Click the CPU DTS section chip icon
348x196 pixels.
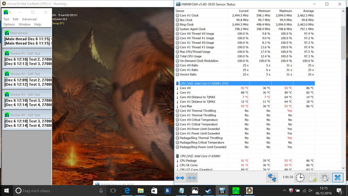tap(177, 83)
